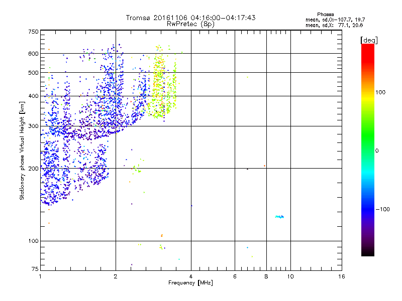
Task: Click the '[deg]' colorbar unit label
Action: pyautogui.click(x=369, y=40)
